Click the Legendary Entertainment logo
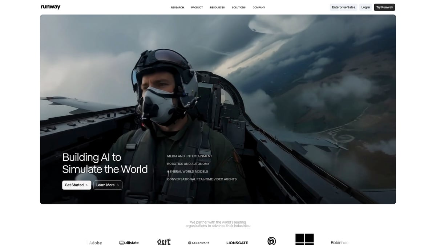 [x=198, y=242]
